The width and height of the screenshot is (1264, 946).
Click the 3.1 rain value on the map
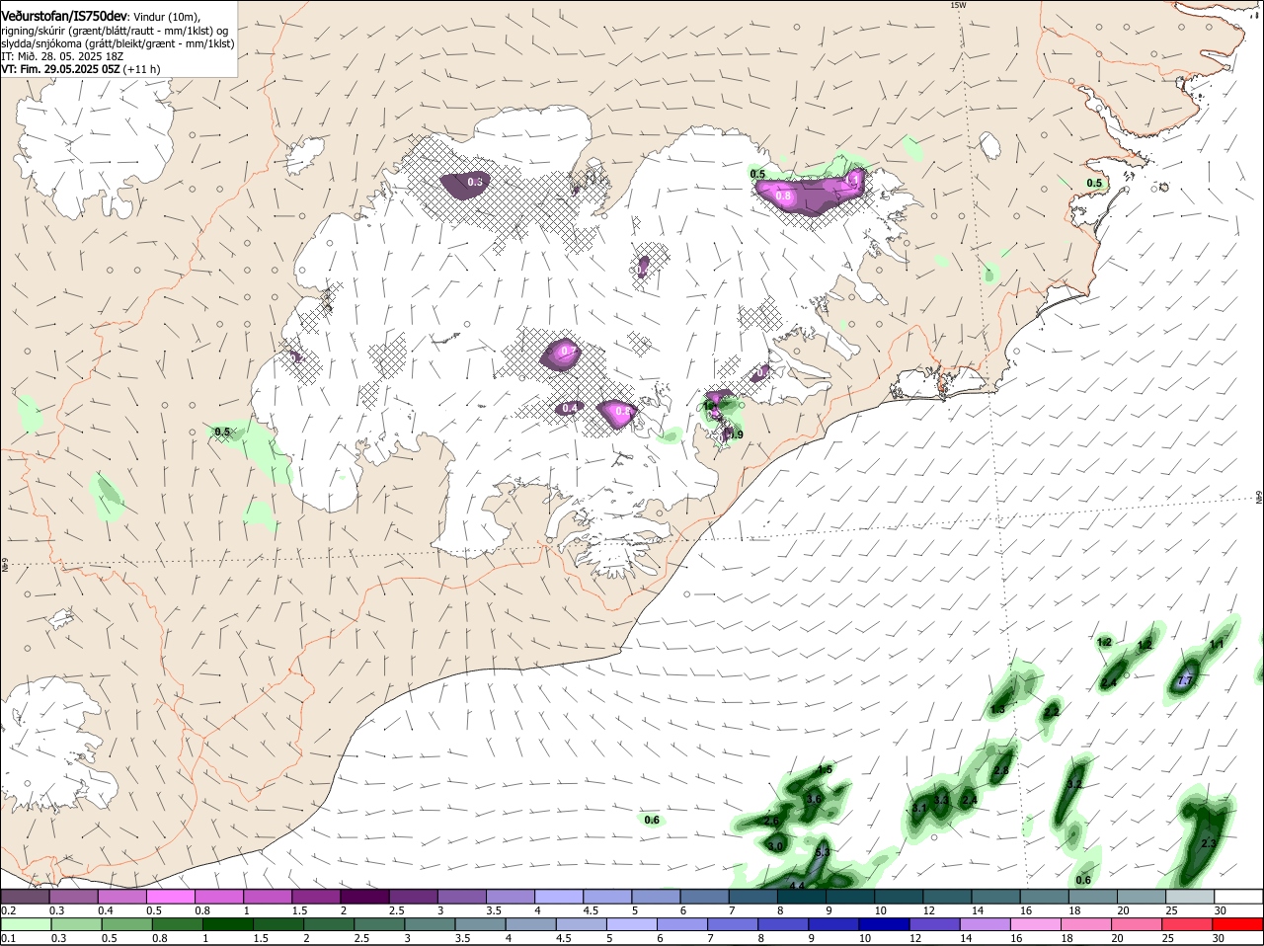[x=919, y=808]
